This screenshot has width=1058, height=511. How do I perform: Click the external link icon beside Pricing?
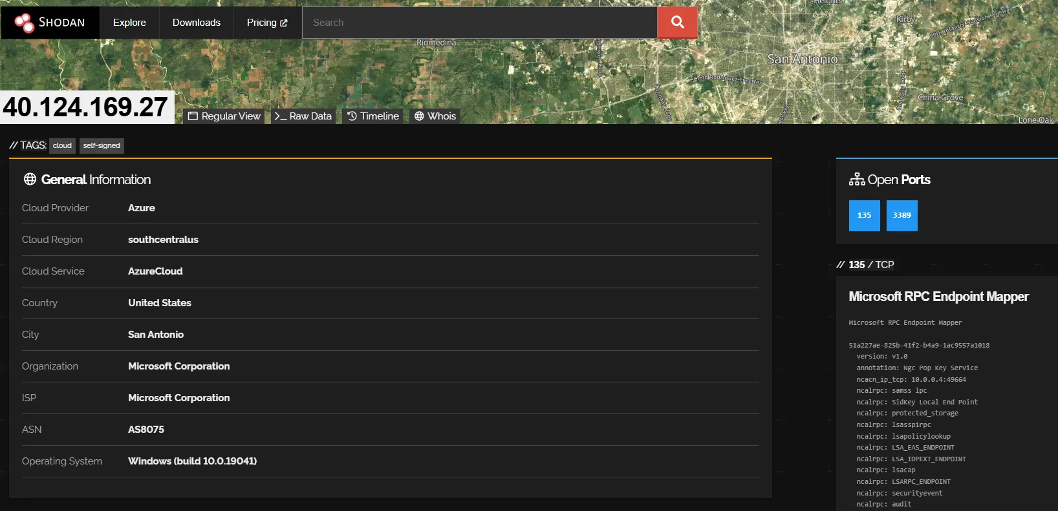283,23
